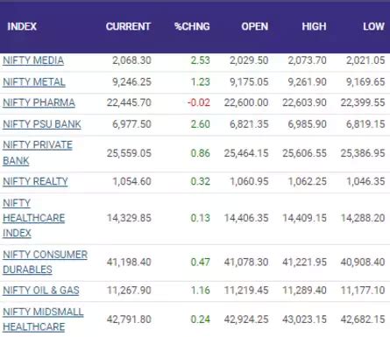Viewport: 390px width, 337px height.
Task: Select low value 2,021.05
Action: coord(365,60)
